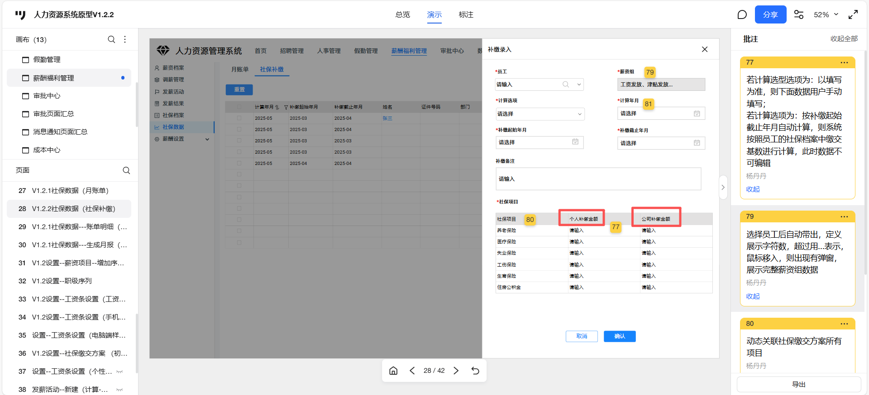This screenshot has width=869, height=395.
Task: Click the 补缴备注 text input field
Action: pyautogui.click(x=598, y=179)
